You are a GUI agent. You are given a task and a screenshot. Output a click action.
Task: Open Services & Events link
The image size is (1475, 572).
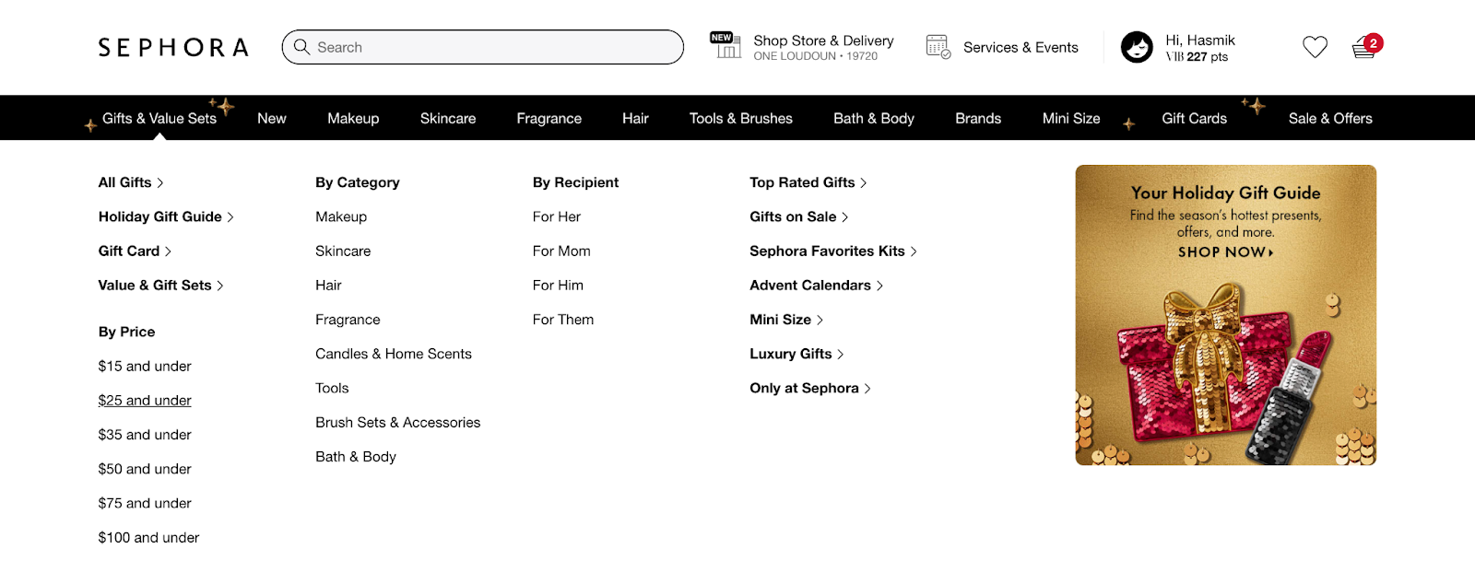coord(1021,47)
